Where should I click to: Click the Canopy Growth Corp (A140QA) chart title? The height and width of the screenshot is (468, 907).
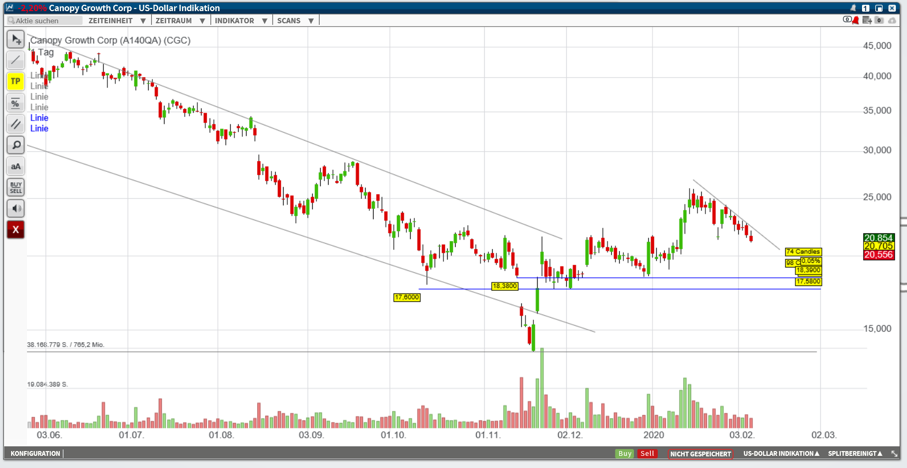[x=110, y=40]
